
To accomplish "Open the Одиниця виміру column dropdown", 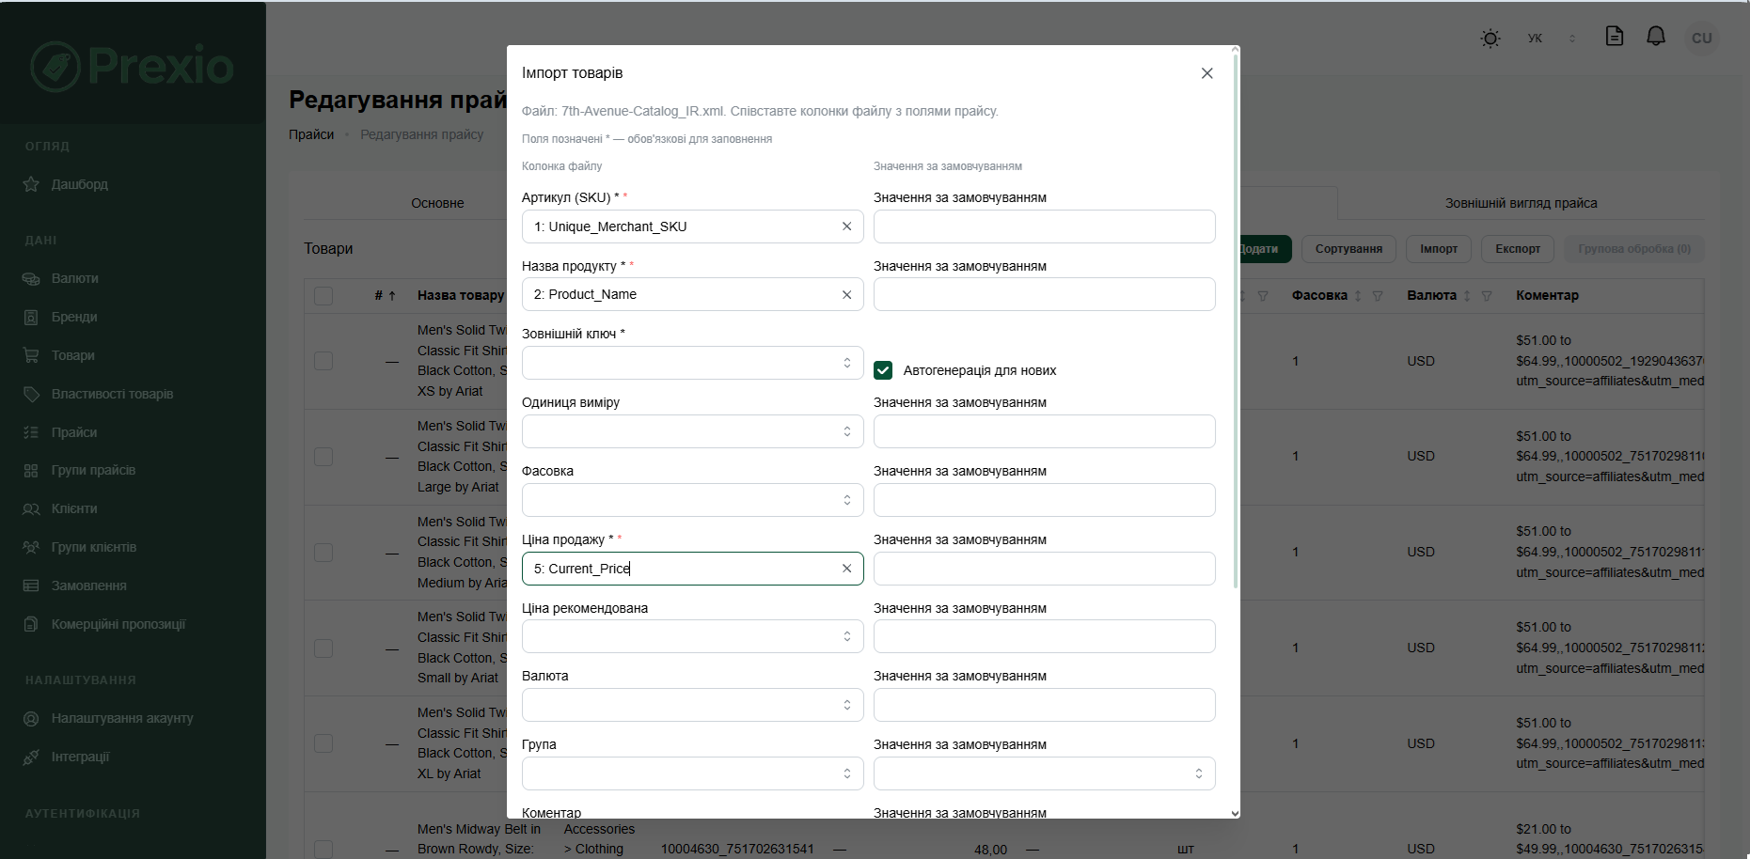I will [x=692, y=431].
